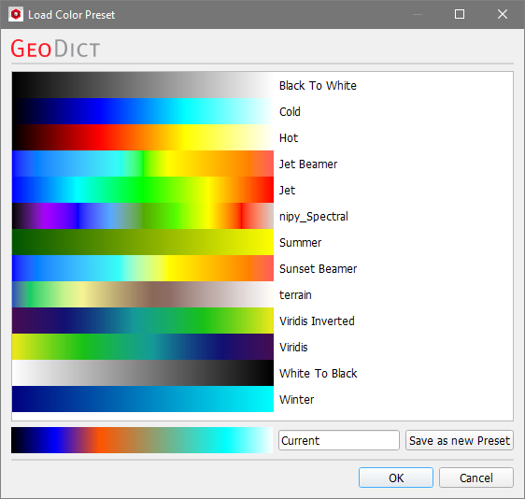Click the "Winter" preset label
Viewport: 525px width, 499px height.
[x=297, y=399]
